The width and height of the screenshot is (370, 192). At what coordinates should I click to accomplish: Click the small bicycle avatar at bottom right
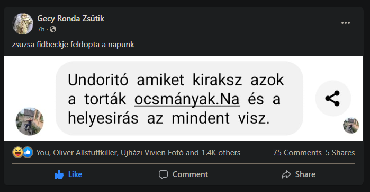coord(351,126)
